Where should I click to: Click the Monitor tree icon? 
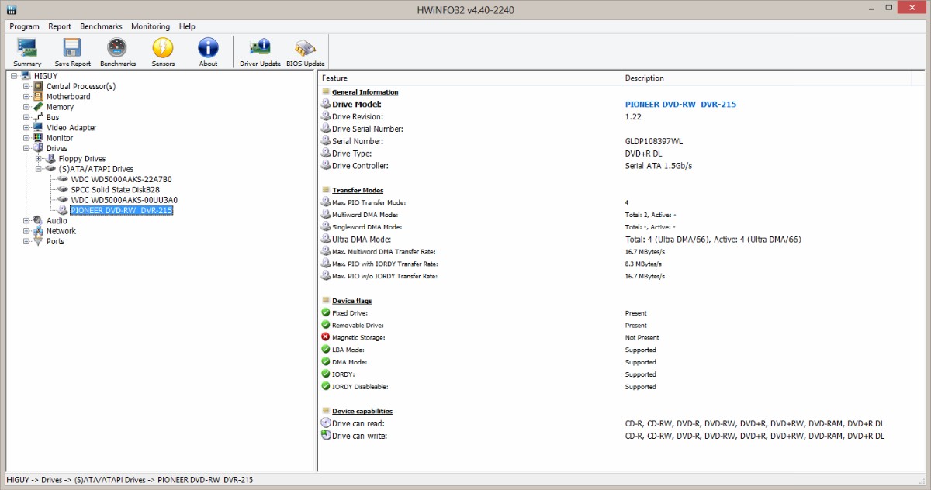point(38,138)
